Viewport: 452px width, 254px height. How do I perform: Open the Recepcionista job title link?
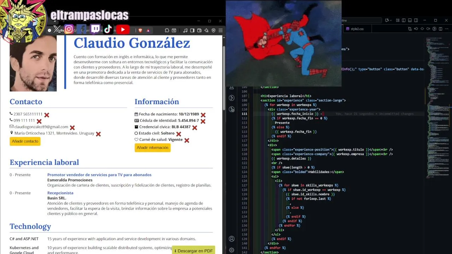click(x=60, y=193)
